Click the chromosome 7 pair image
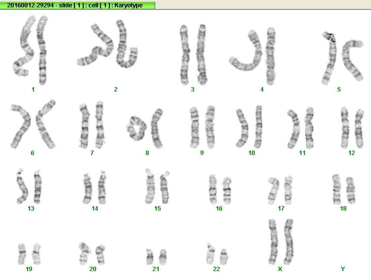This screenshot has width=371, height=280. click(x=92, y=125)
